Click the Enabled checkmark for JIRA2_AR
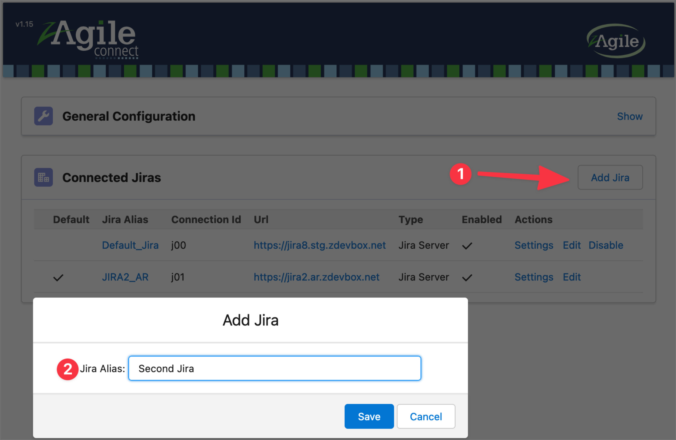 [x=467, y=277]
